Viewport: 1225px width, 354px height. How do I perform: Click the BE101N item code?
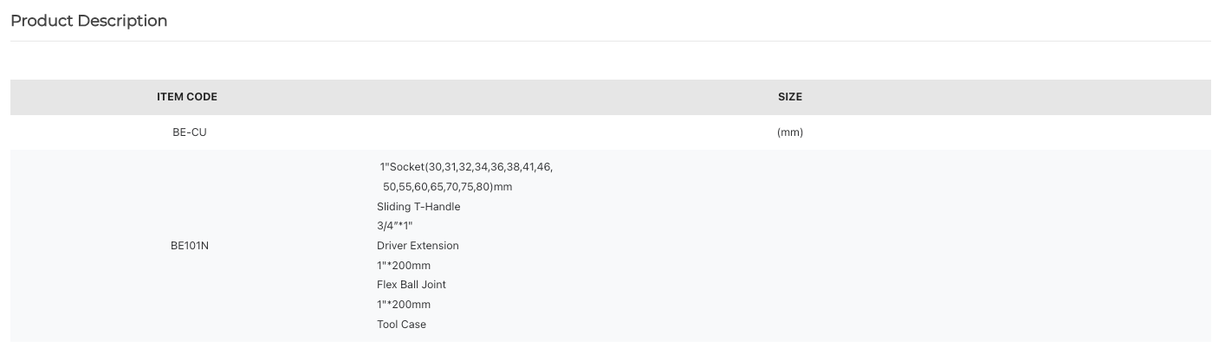[x=190, y=246]
